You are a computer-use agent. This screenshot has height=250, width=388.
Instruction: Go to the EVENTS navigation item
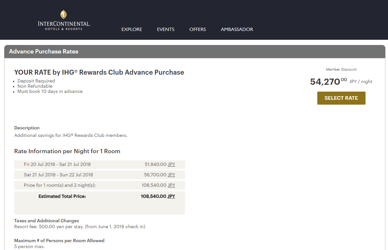pyautogui.click(x=165, y=29)
